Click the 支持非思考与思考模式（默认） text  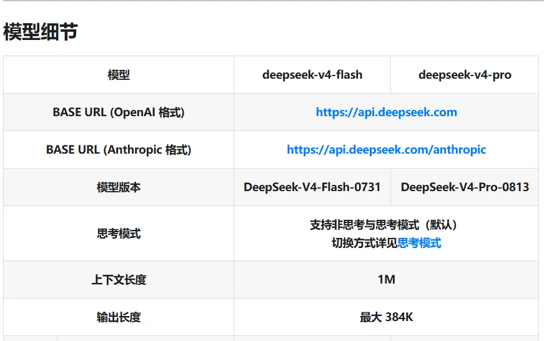[x=383, y=225]
